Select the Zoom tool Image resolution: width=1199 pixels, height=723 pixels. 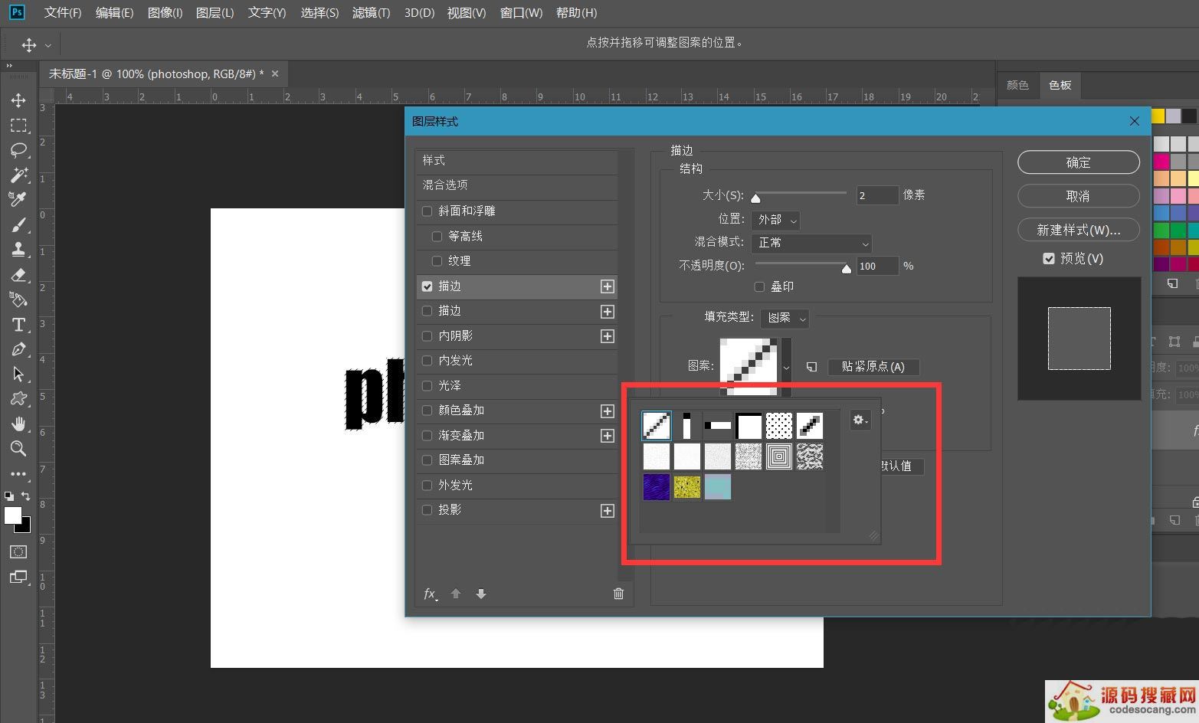18,449
